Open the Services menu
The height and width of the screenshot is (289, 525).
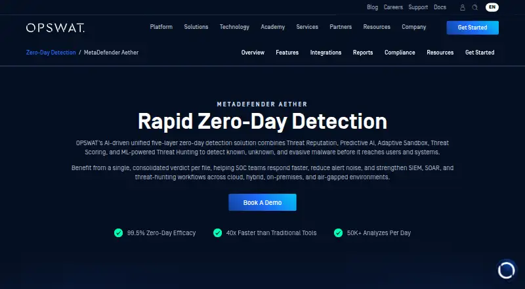(307, 27)
